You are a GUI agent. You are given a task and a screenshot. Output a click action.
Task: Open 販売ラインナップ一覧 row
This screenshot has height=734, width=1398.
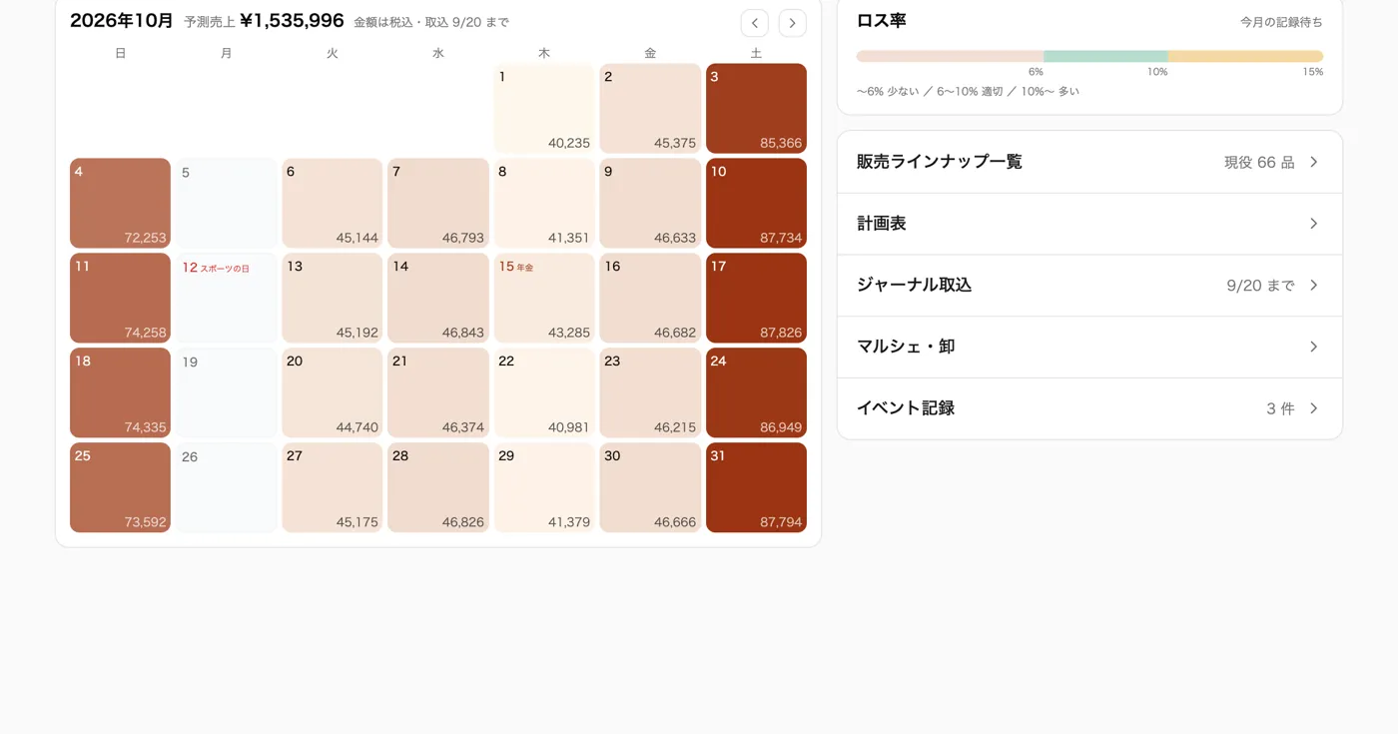tap(1089, 162)
